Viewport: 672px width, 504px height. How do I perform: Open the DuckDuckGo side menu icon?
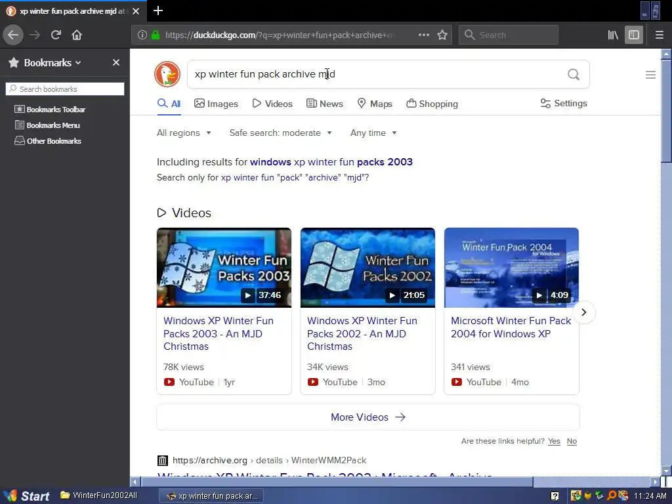[x=650, y=75]
